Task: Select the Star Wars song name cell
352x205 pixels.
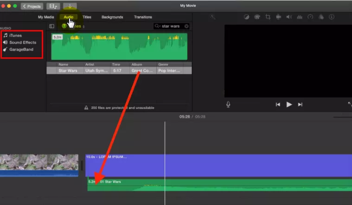Action: 68,71
